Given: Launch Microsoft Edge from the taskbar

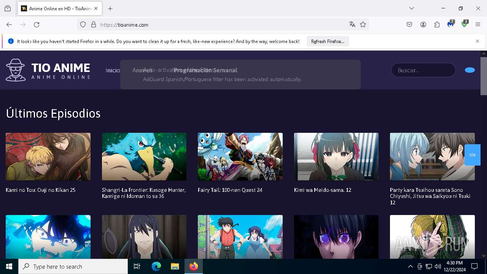Looking at the screenshot, I should [x=156, y=266].
